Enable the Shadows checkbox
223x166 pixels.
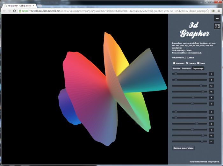click(174, 63)
